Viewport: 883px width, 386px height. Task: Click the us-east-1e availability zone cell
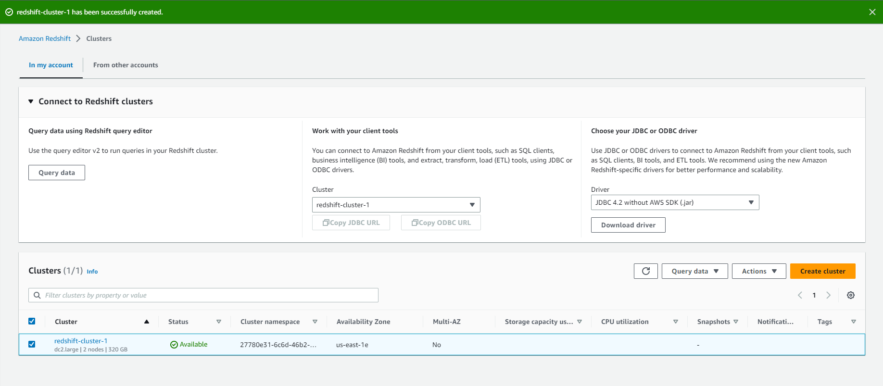pyautogui.click(x=352, y=345)
